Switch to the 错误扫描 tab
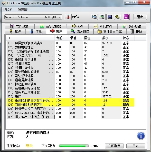The height and width of the screenshot is (152, 151). pyautogui.click(x=80, y=32)
